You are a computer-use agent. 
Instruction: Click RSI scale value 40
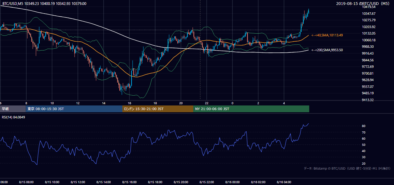(364, 151)
